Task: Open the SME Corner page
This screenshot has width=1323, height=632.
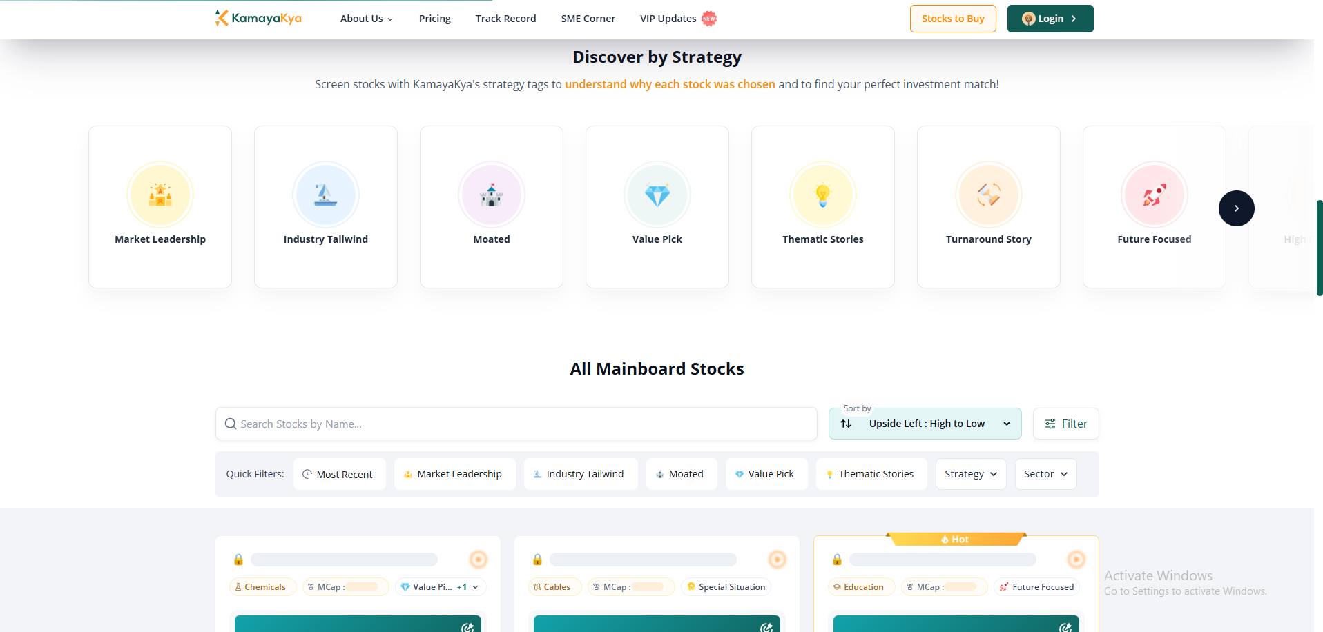Action: tap(588, 19)
